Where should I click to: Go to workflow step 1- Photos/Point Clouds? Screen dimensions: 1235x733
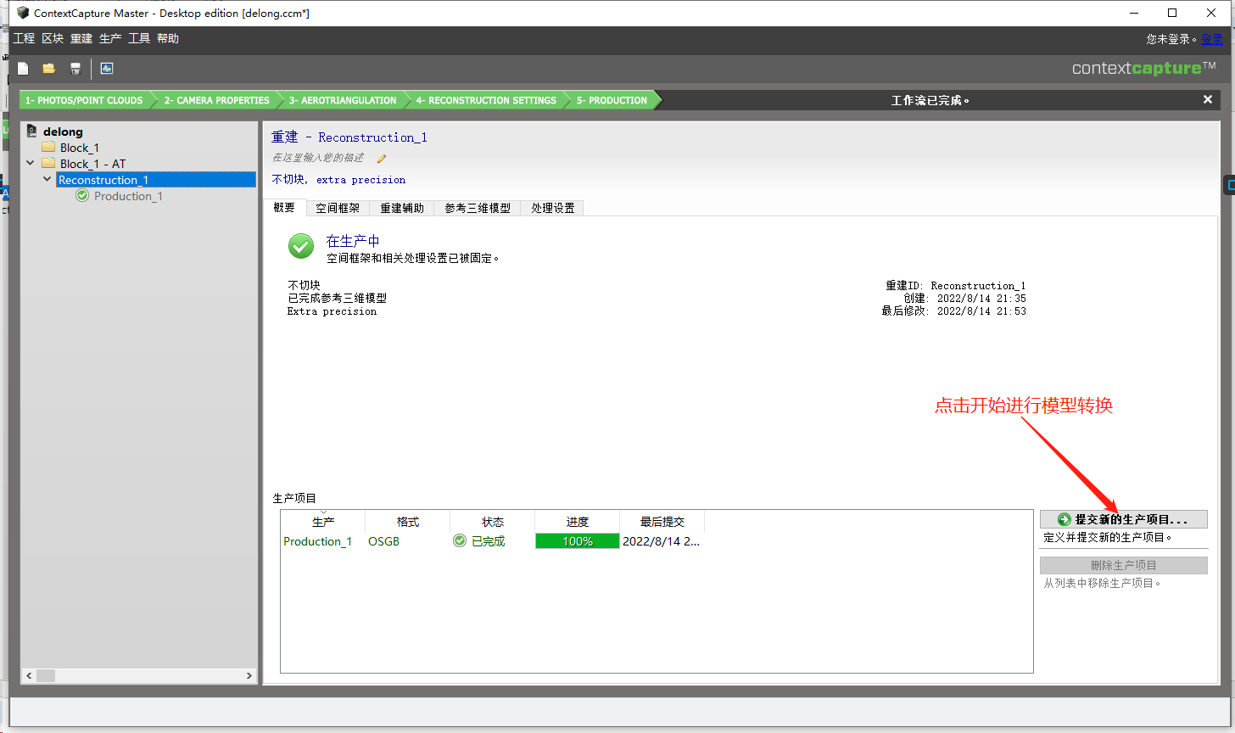pos(85,100)
